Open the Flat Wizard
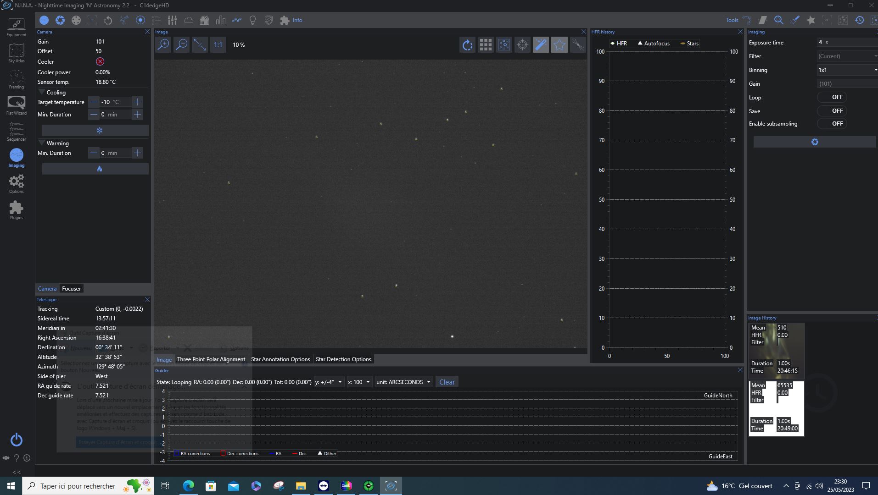Screen dimensions: 878x495 coord(16,106)
